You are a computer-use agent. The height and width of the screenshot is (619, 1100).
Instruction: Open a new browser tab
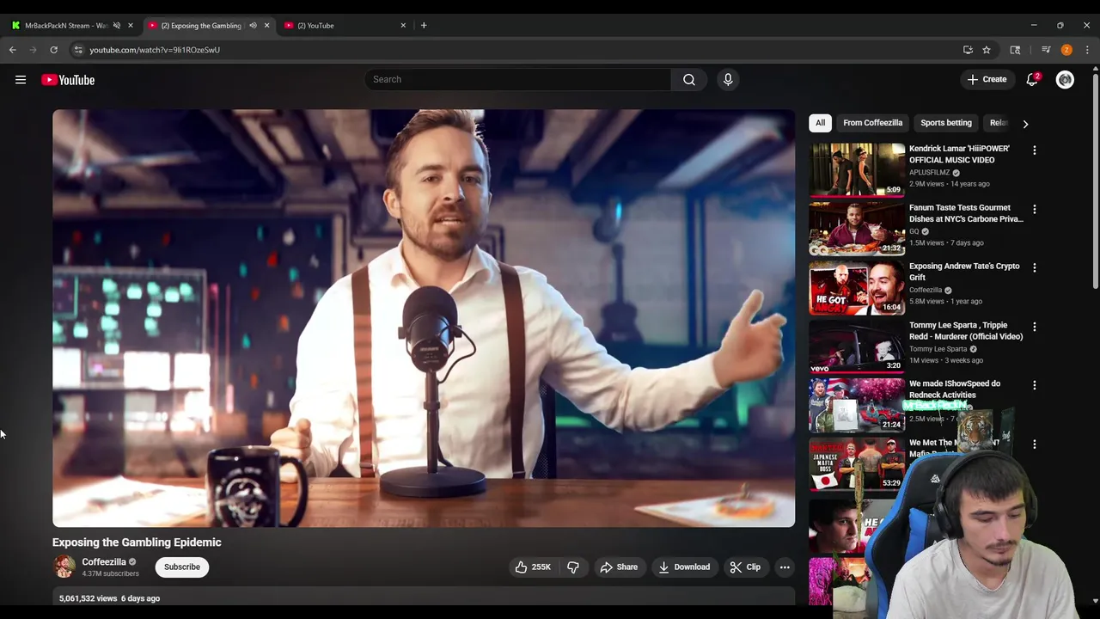coord(424,25)
